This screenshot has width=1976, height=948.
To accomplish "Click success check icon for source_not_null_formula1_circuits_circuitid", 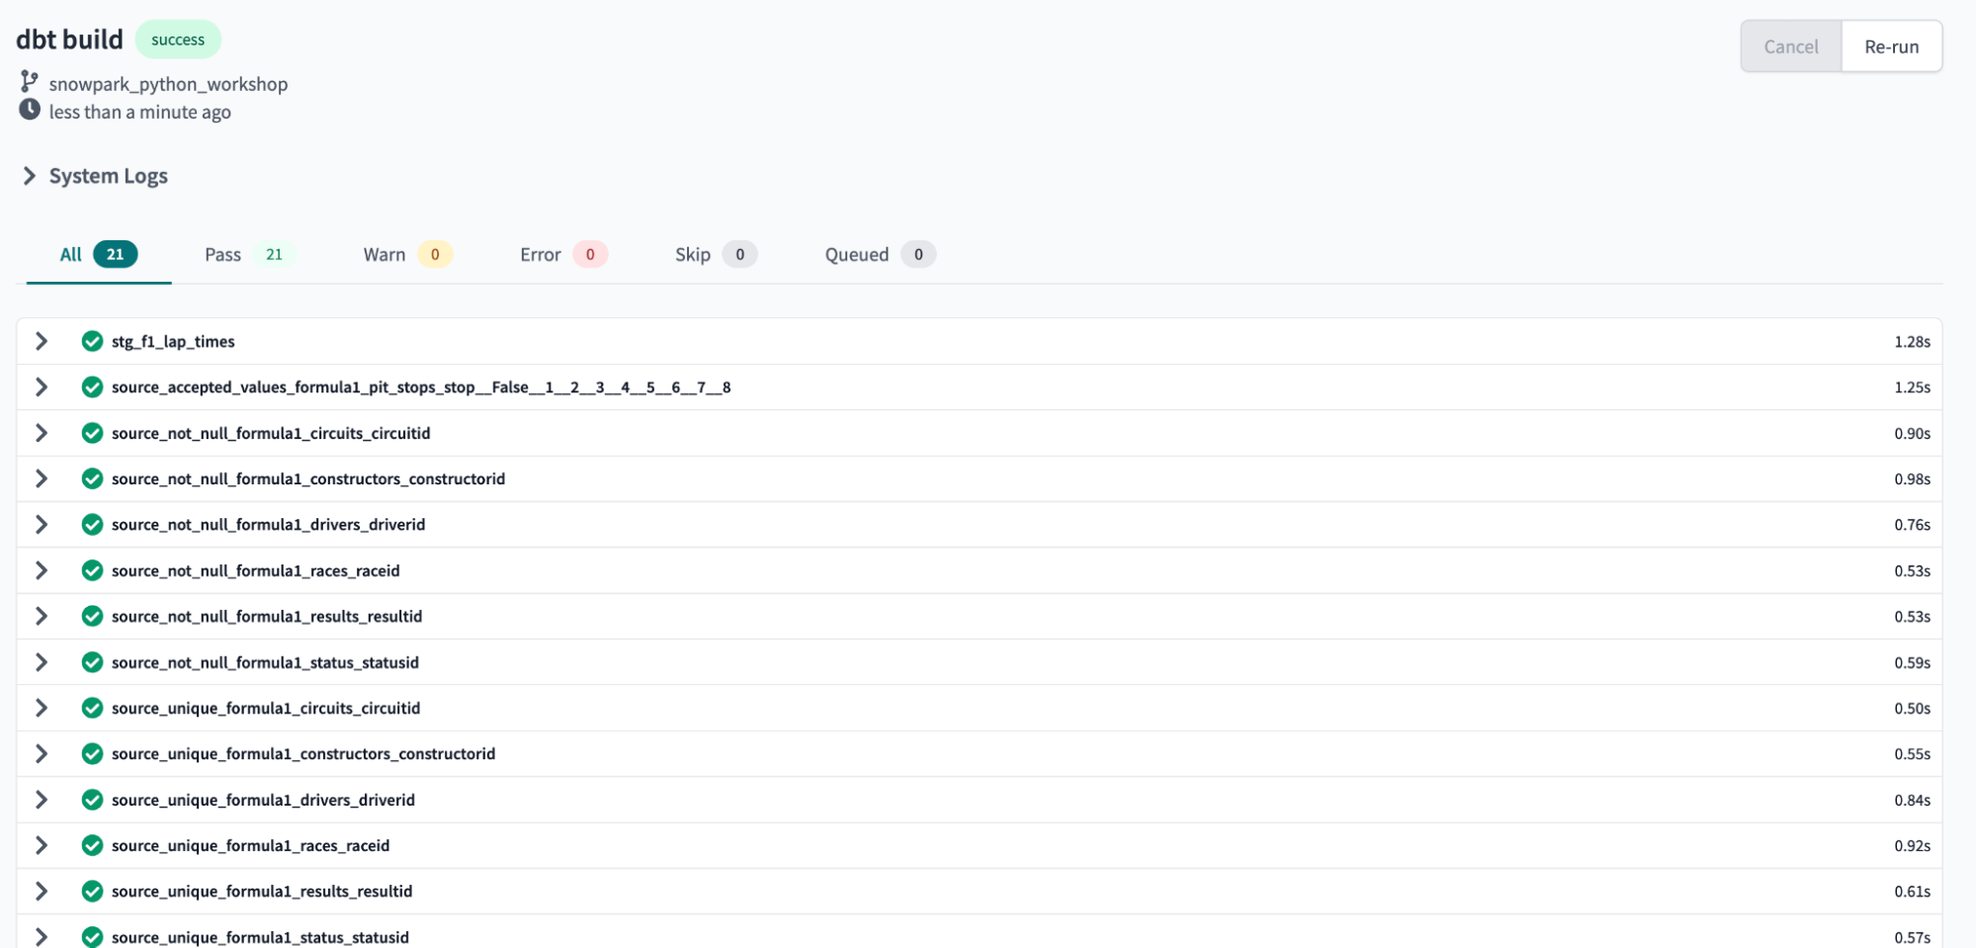I will [x=92, y=433].
